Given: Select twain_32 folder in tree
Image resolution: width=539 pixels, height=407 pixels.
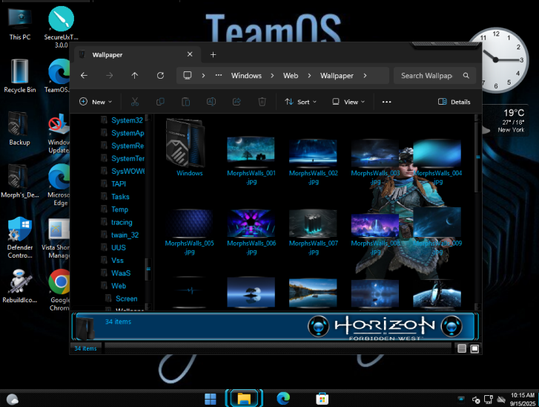Looking at the screenshot, I should 125,235.
